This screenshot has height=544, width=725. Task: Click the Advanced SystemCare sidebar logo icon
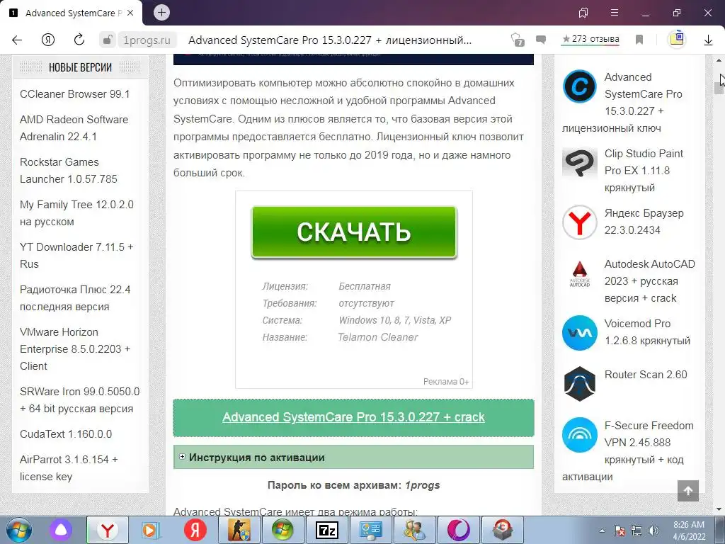pyautogui.click(x=579, y=86)
